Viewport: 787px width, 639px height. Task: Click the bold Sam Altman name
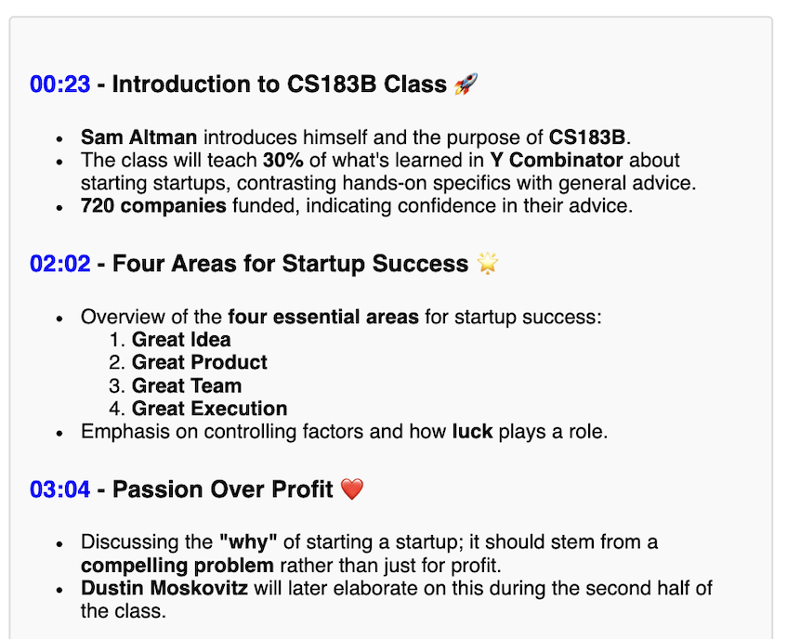click(139, 137)
